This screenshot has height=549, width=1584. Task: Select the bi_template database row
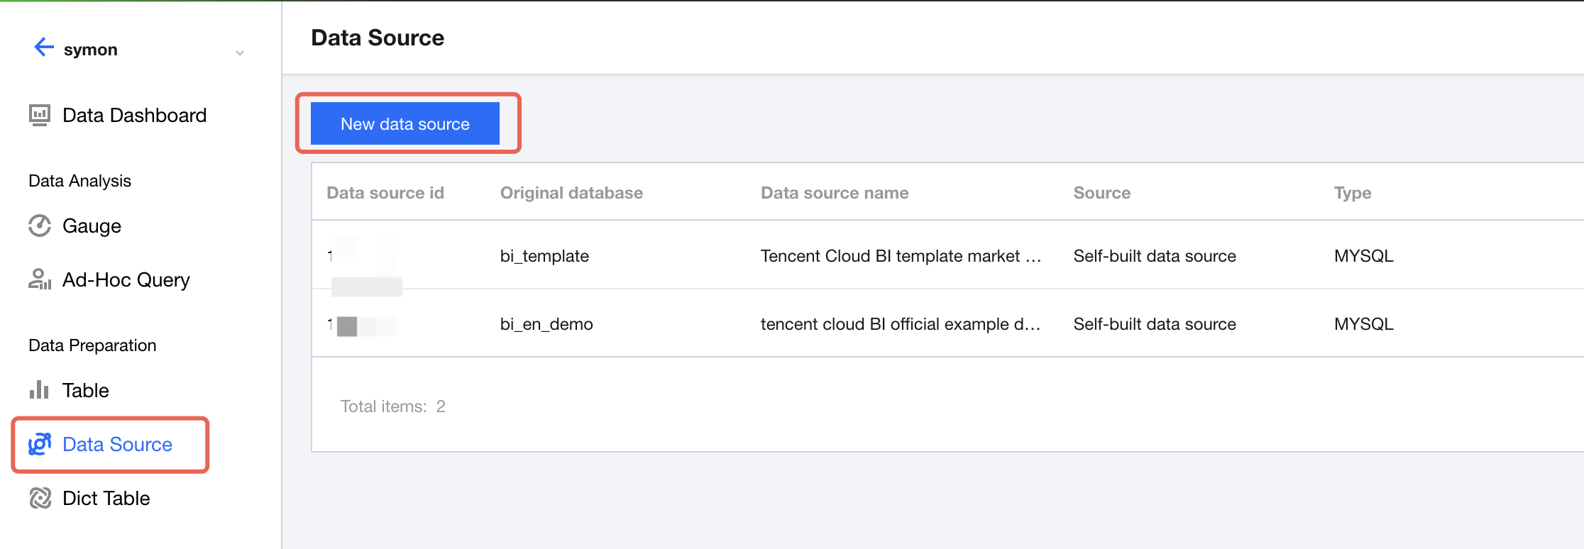(544, 256)
